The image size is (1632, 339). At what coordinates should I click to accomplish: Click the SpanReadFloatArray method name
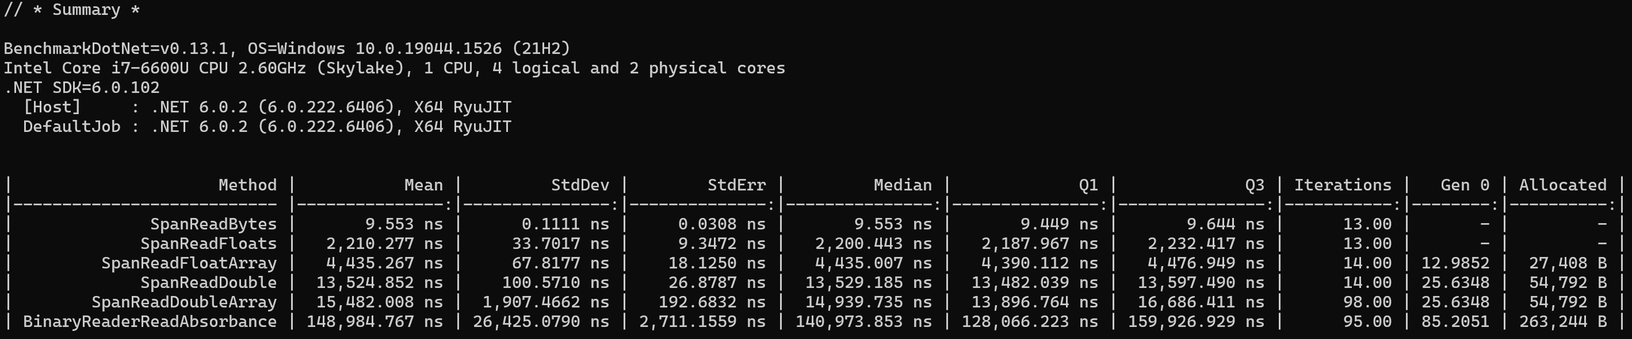[x=189, y=263]
